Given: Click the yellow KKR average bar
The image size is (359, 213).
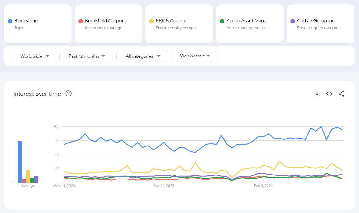Looking at the screenshot, I should [x=28, y=176].
